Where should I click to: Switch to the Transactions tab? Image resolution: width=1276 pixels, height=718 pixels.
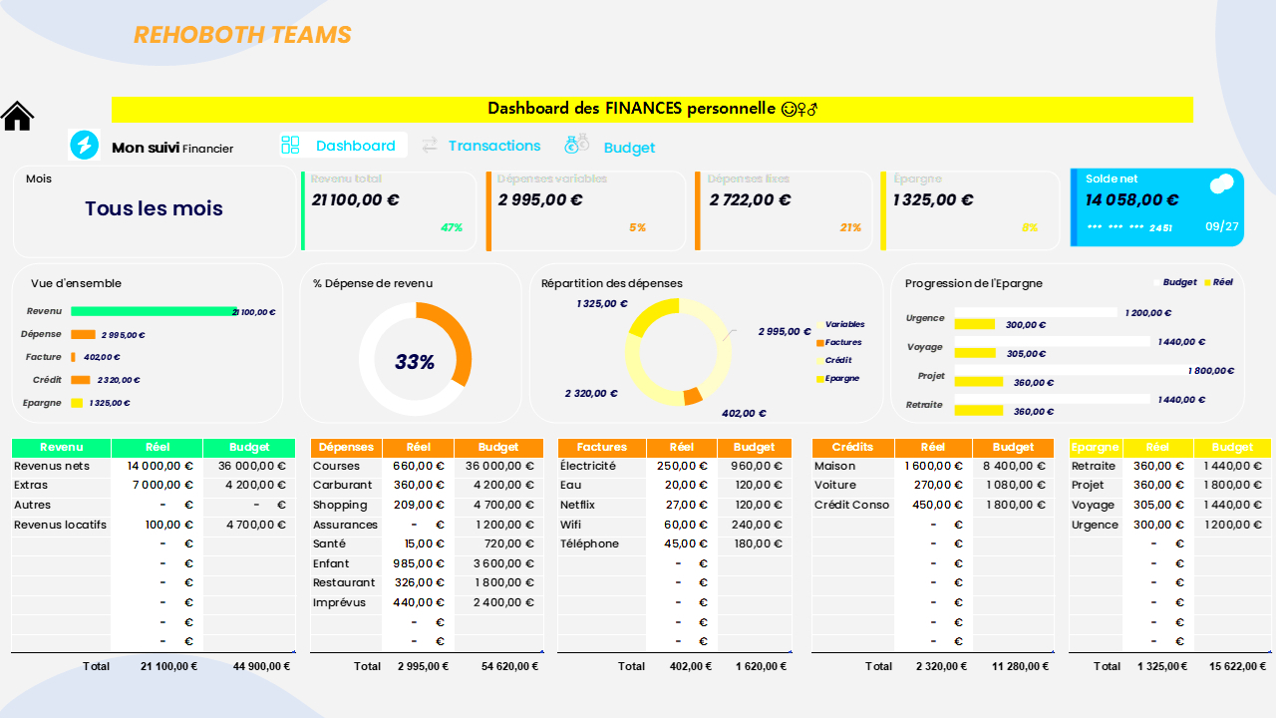pyautogui.click(x=494, y=146)
